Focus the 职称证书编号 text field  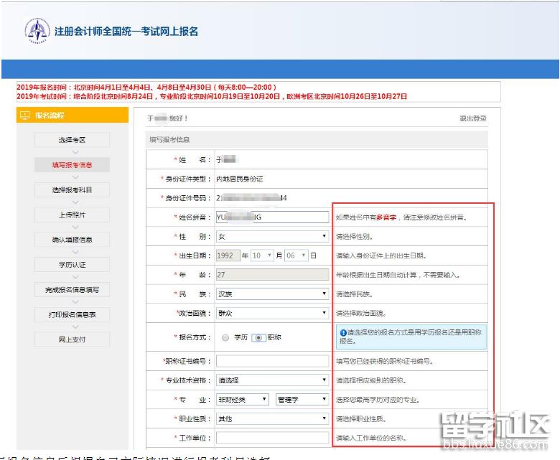pos(272,361)
